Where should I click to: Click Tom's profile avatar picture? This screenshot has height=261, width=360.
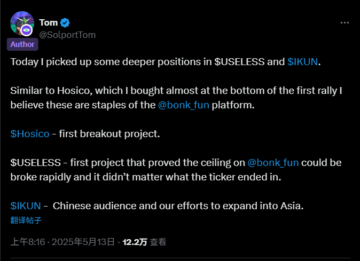[x=21, y=25]
